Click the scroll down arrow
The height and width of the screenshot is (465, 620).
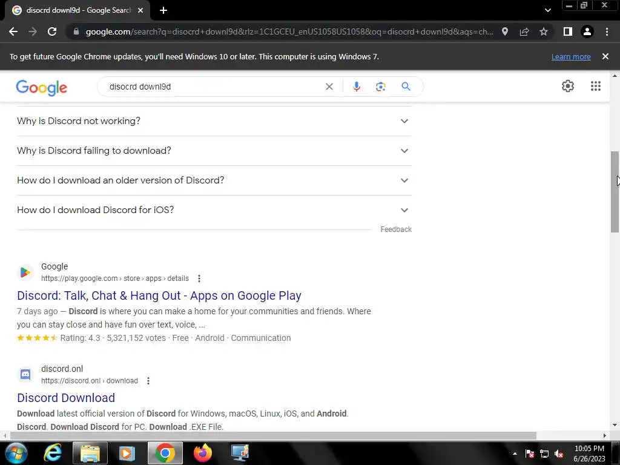tap(615, 426)
